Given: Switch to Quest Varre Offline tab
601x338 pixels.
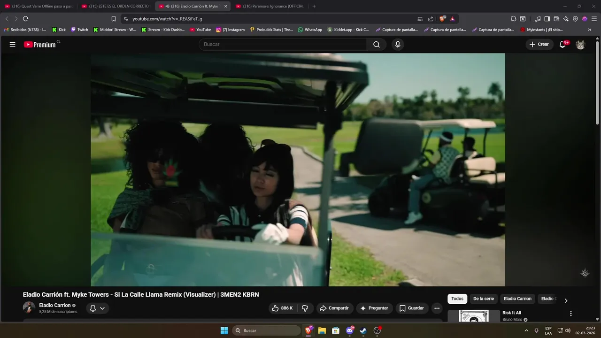Looking at the screenshot, I should (39, 6).
